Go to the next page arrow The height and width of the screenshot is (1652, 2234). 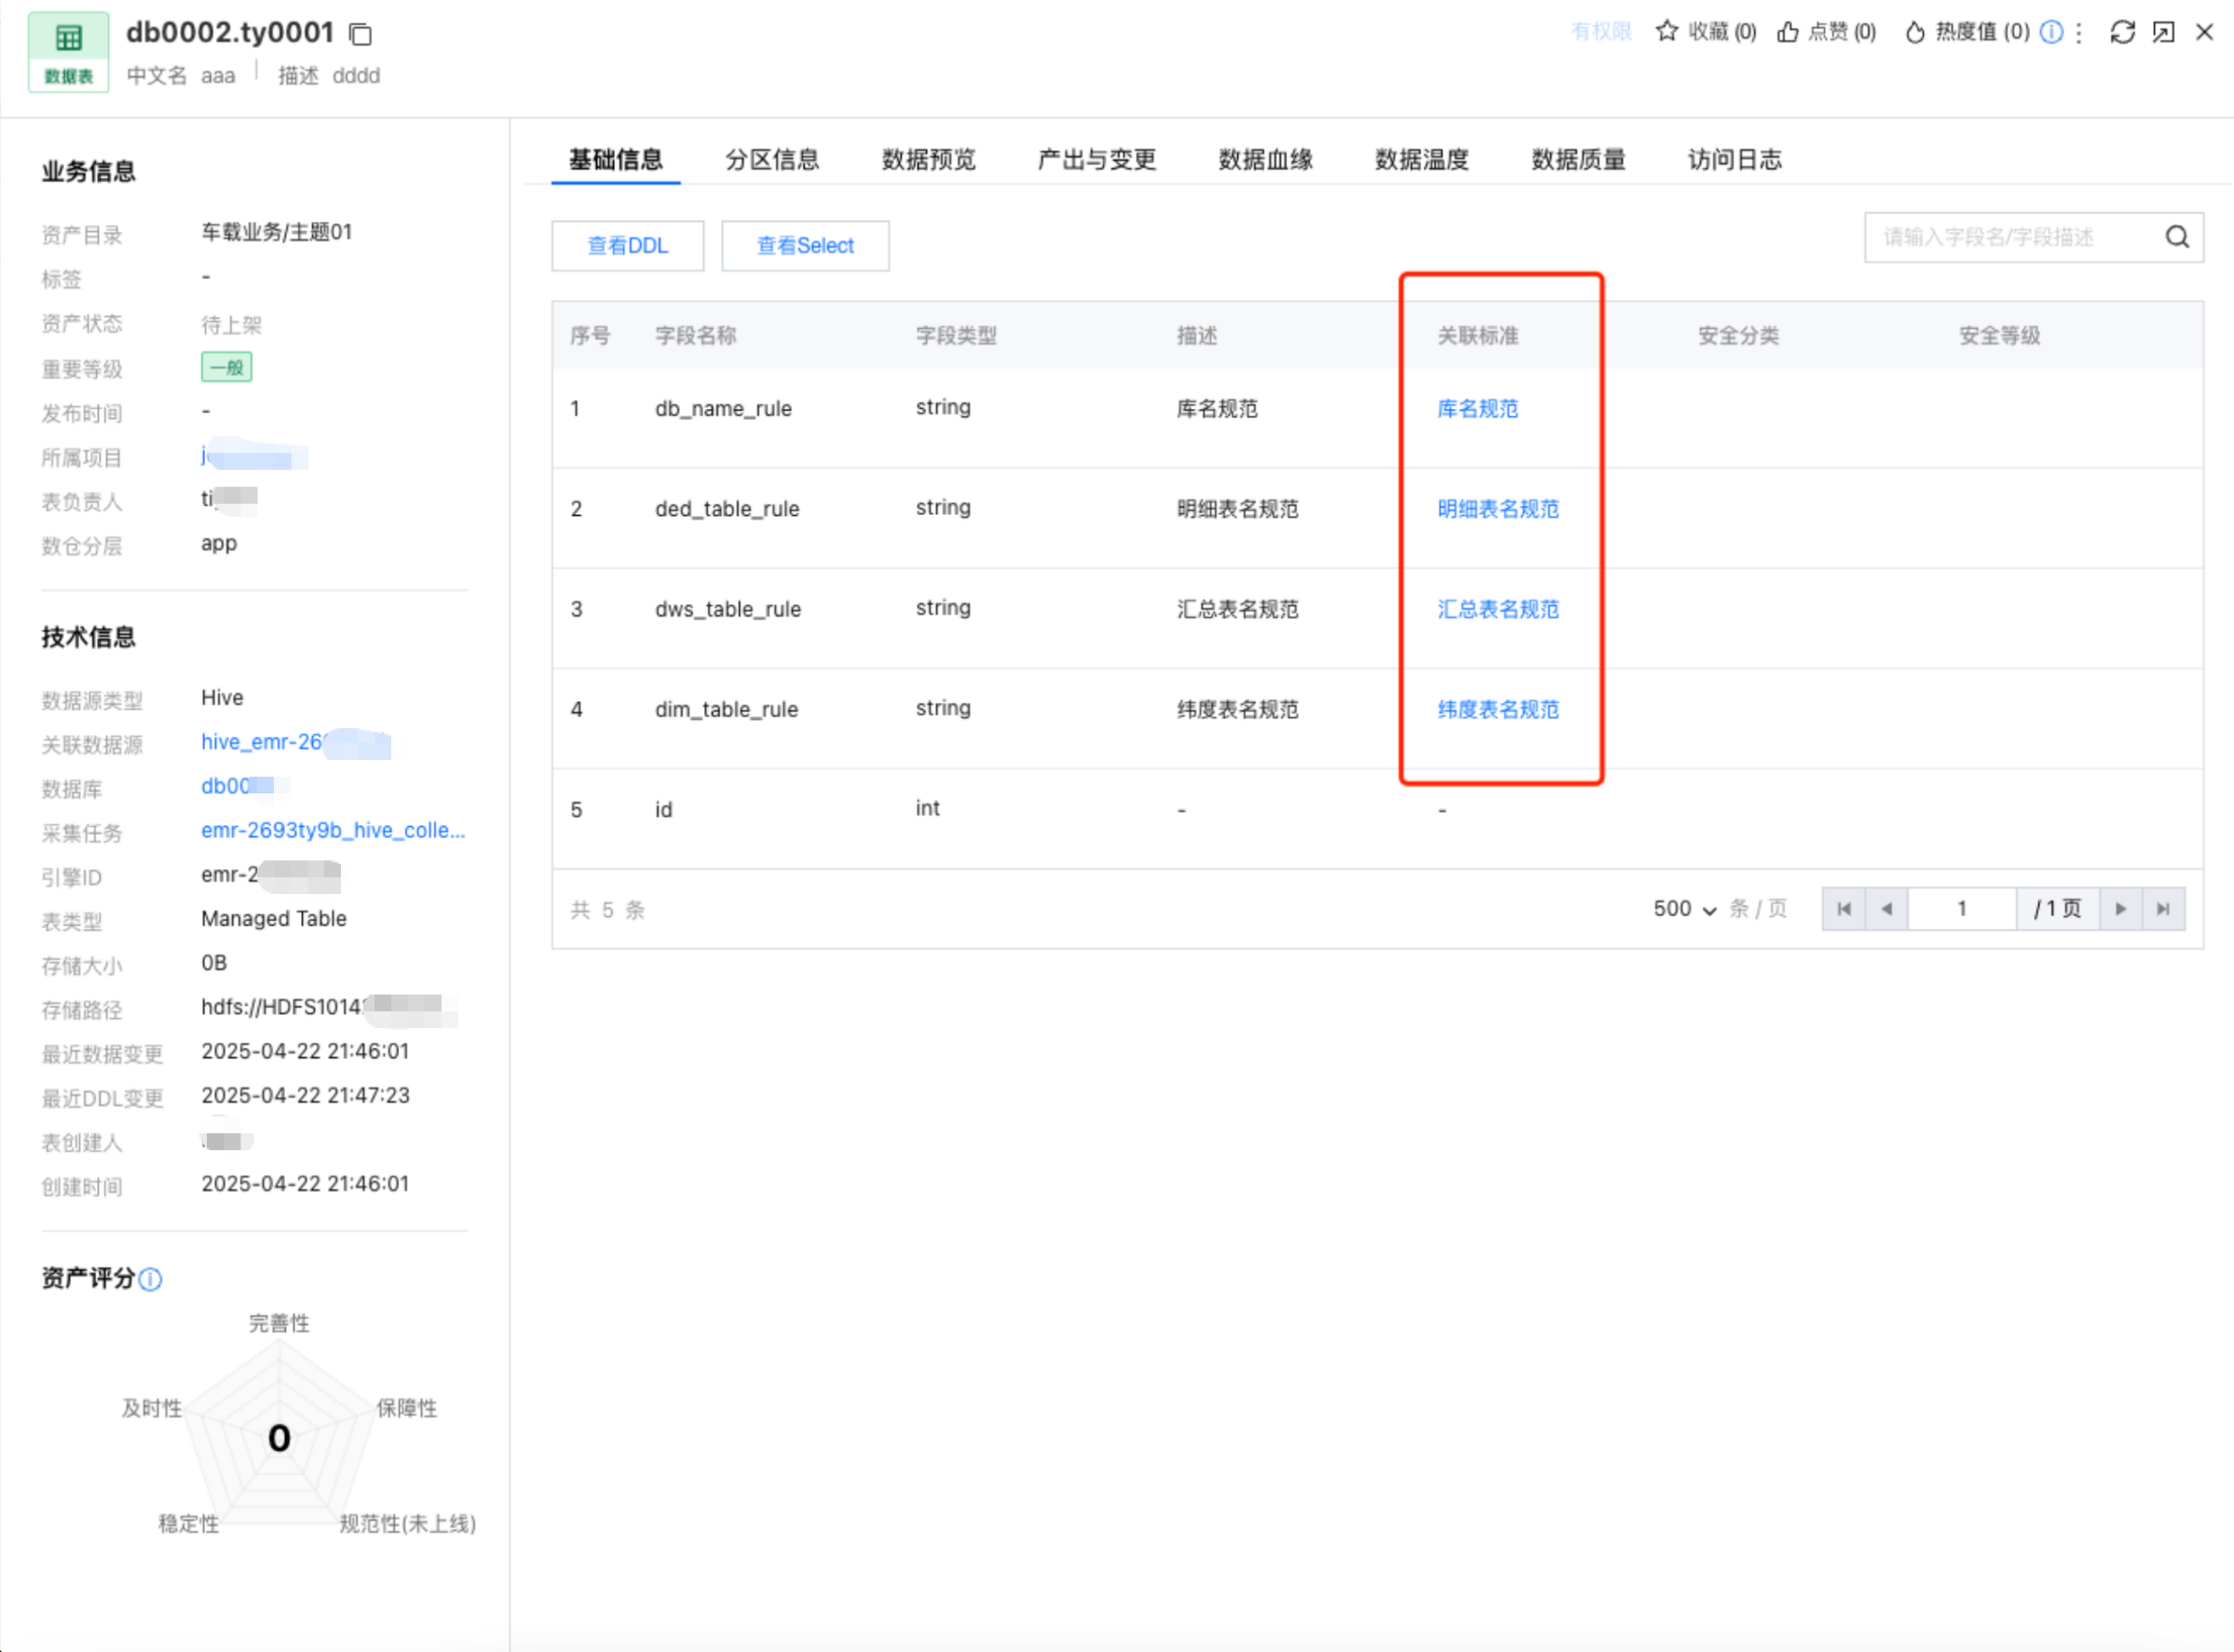[x=2120, y=909]
